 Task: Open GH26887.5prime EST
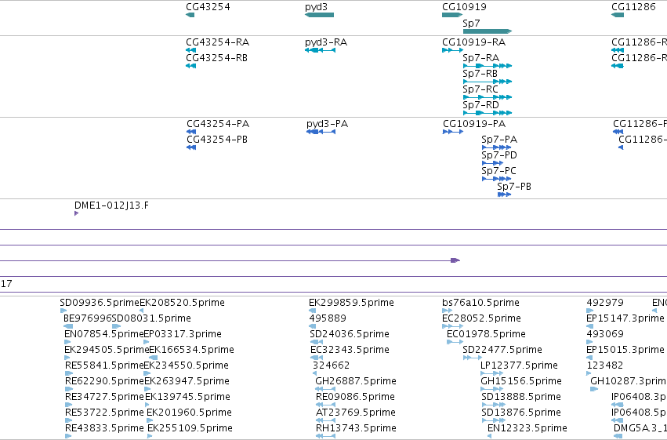coord(356,382)
